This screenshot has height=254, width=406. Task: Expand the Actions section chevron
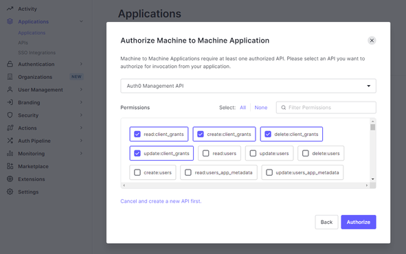click(81, 128)
